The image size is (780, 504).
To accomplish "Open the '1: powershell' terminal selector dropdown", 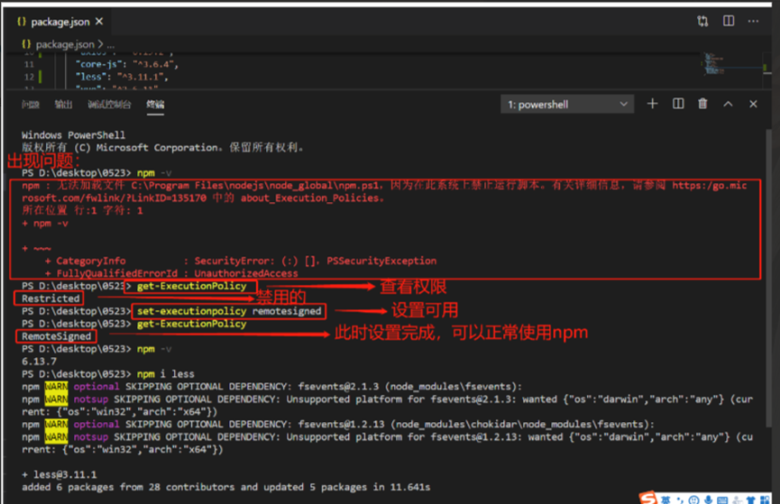I will point(567,104).
